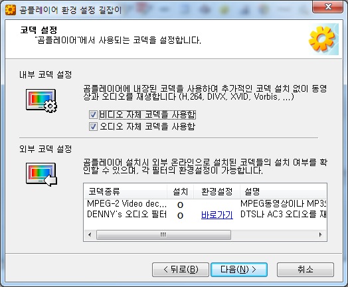
Task: Click the 설명 column header
Action: (283, 191)
